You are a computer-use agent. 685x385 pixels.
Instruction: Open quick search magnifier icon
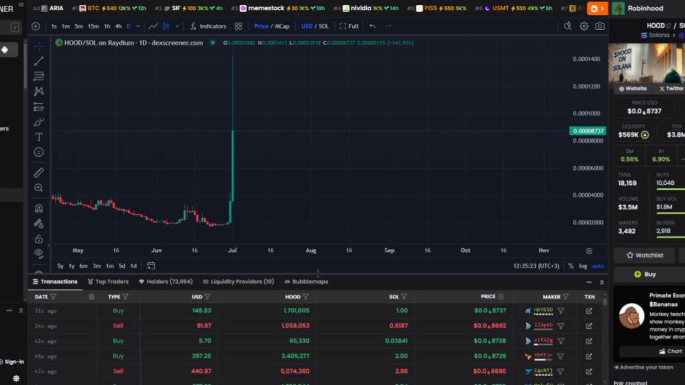tap(568, 26)
